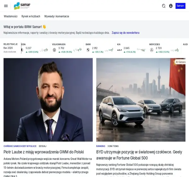
Task: Open Volkswagen sparkline chart
Action: 77,50
